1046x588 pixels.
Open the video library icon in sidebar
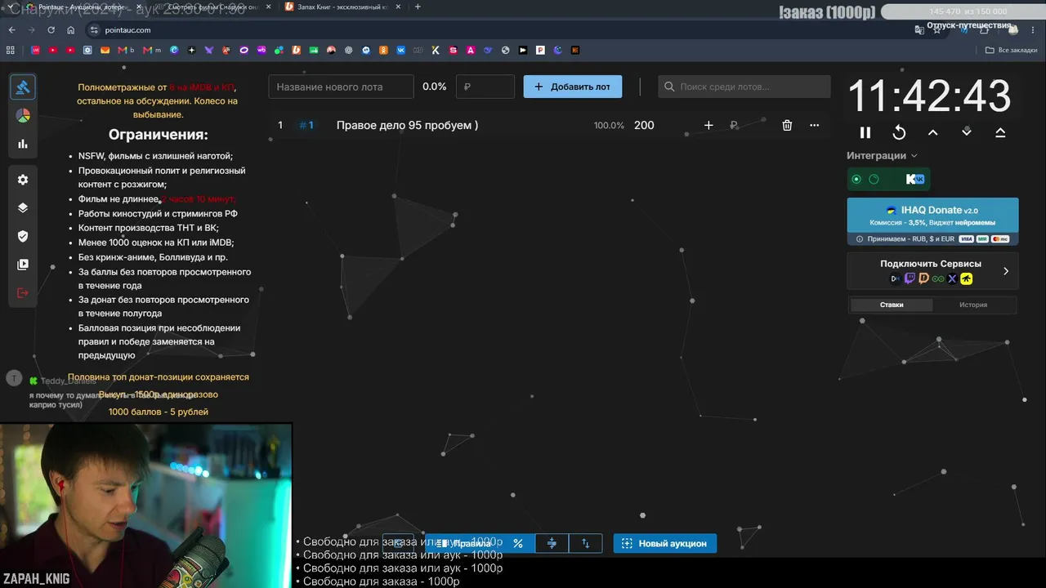point(23,265)
